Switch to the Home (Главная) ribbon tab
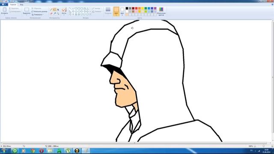 [x=13, y=5]
